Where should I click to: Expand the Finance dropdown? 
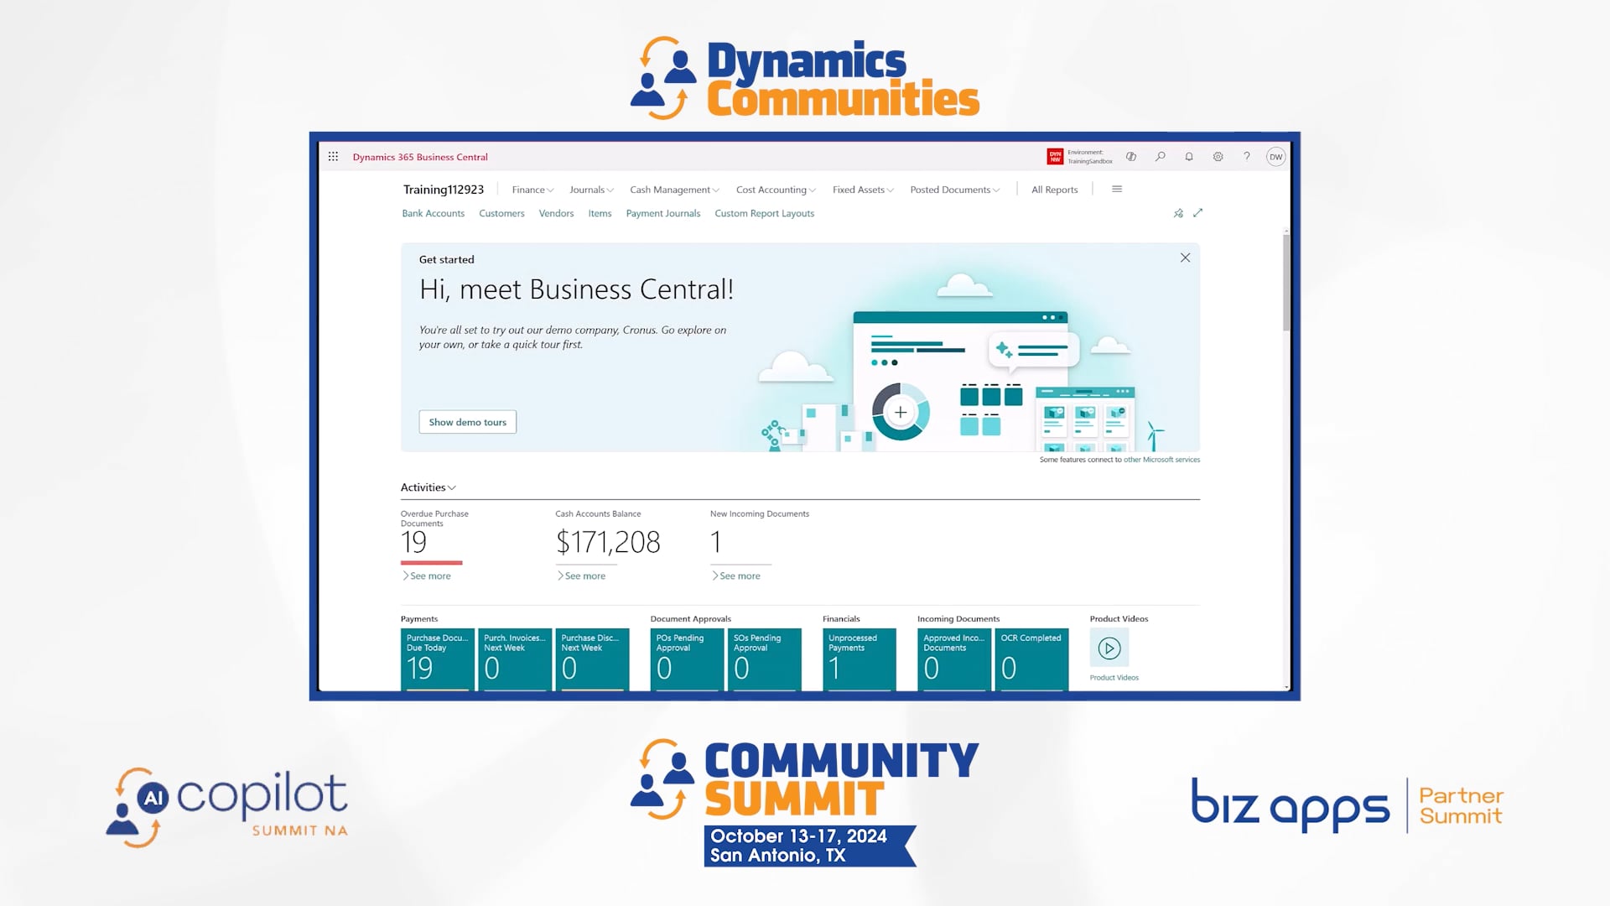(532, 190)
